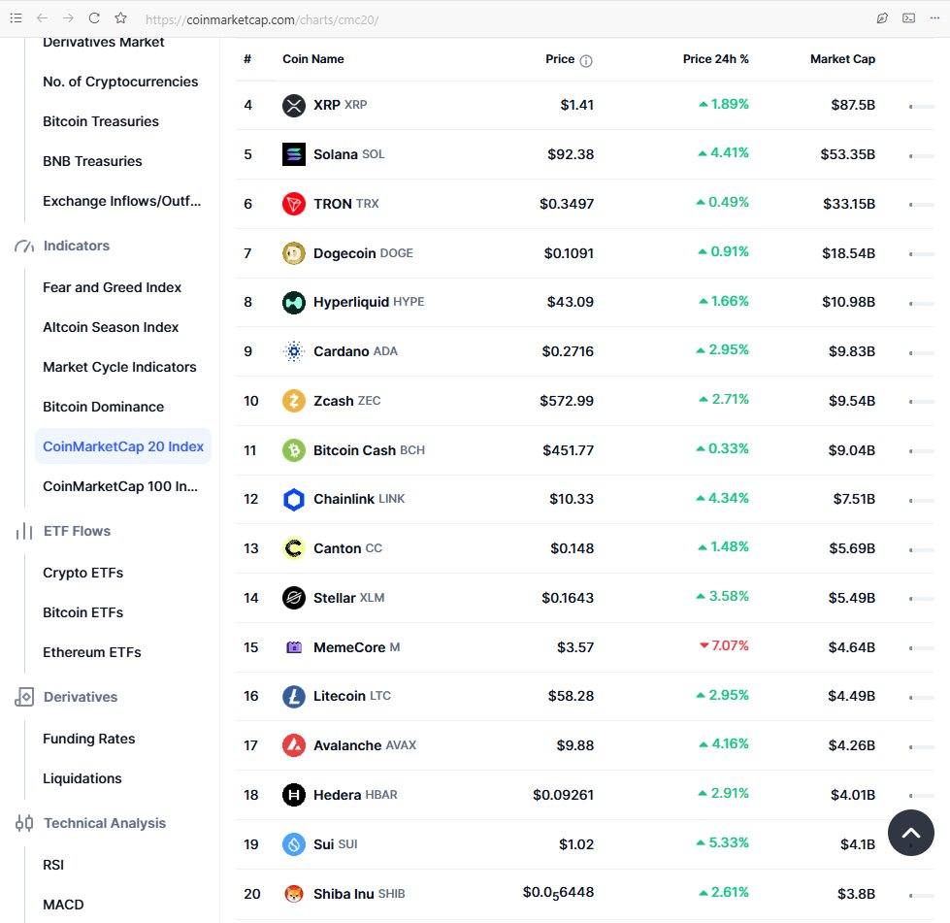Open MACD sidebar item

point(64,905)
